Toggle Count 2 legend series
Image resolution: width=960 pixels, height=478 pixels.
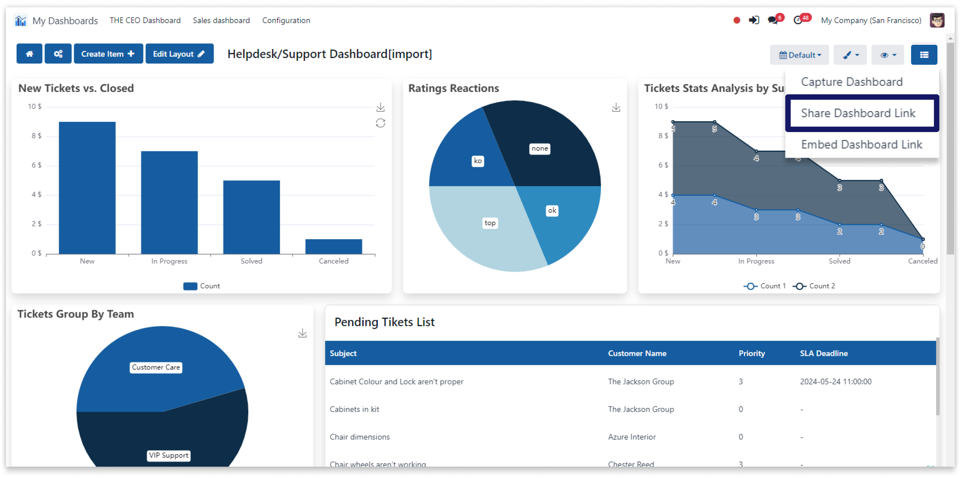[814, 286]
